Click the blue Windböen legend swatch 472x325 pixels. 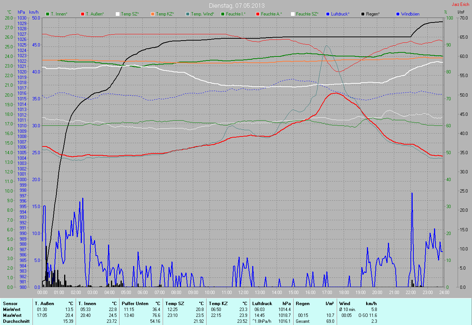click(398, 14)
